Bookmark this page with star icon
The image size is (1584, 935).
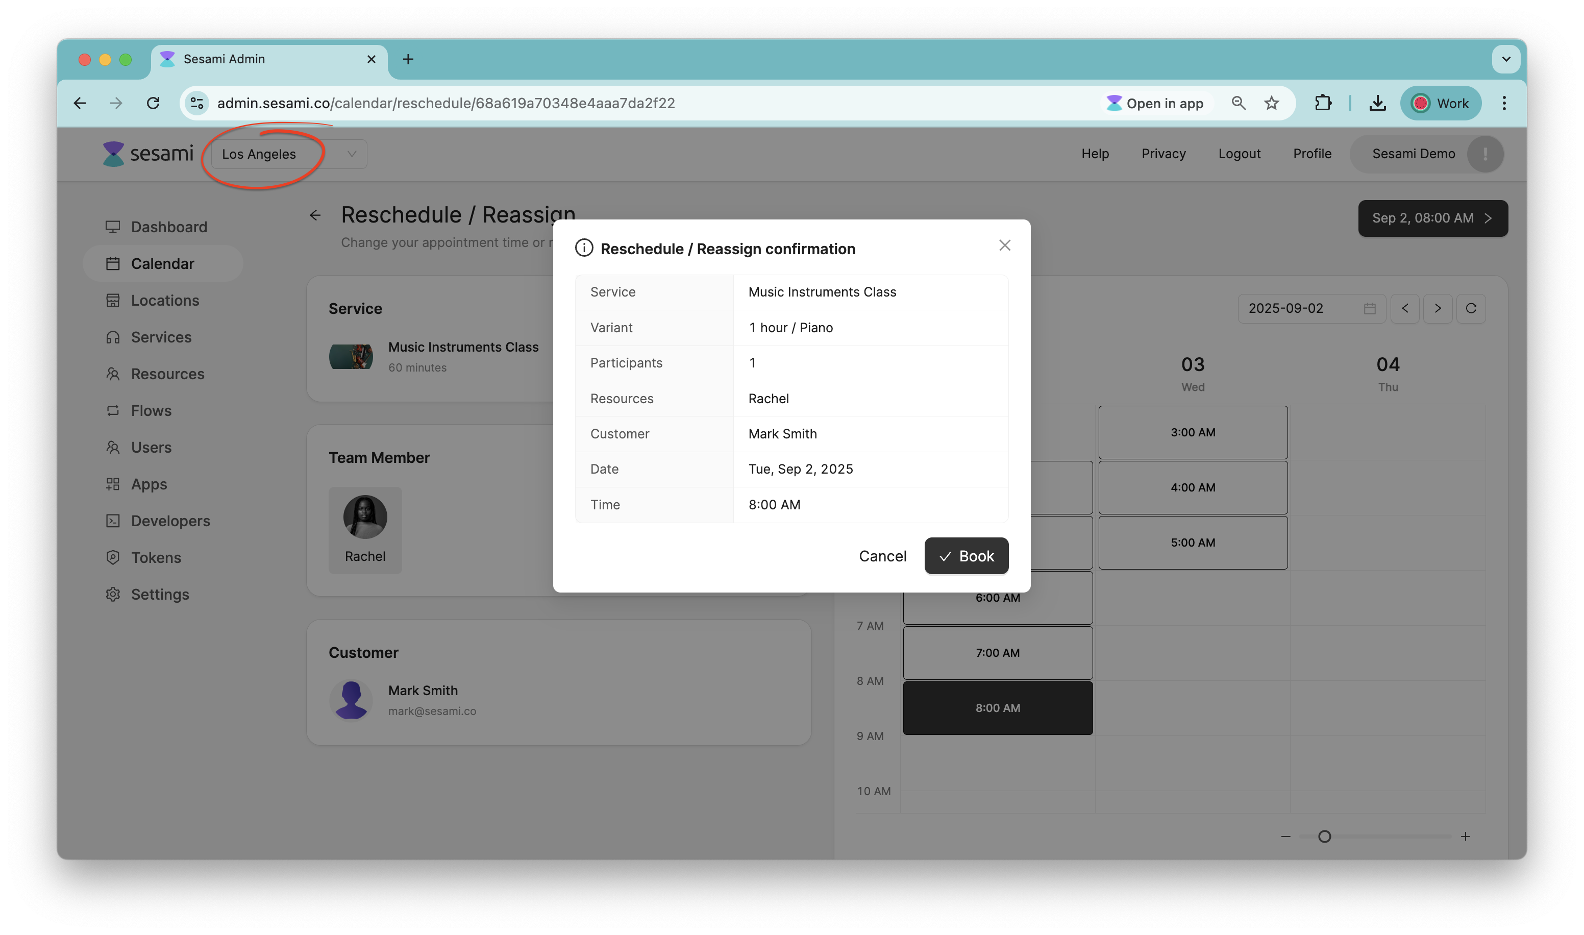click(x=1271, y=103)
